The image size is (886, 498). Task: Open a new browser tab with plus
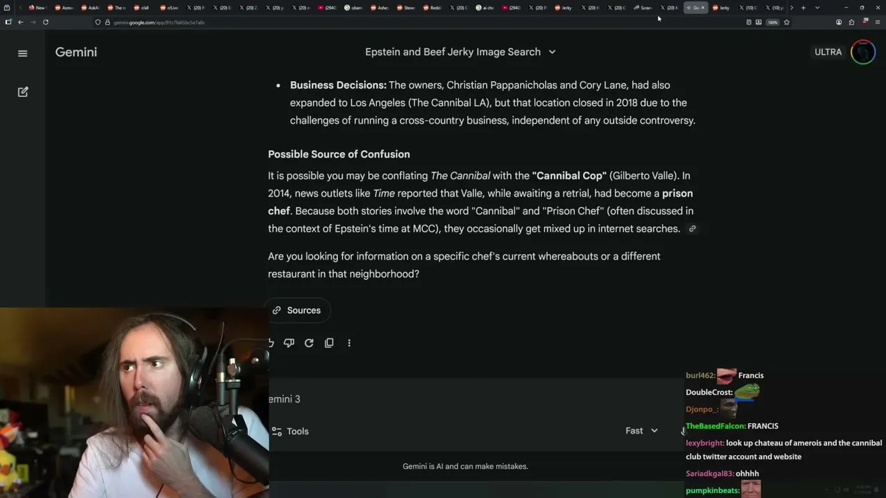(803, 8)
